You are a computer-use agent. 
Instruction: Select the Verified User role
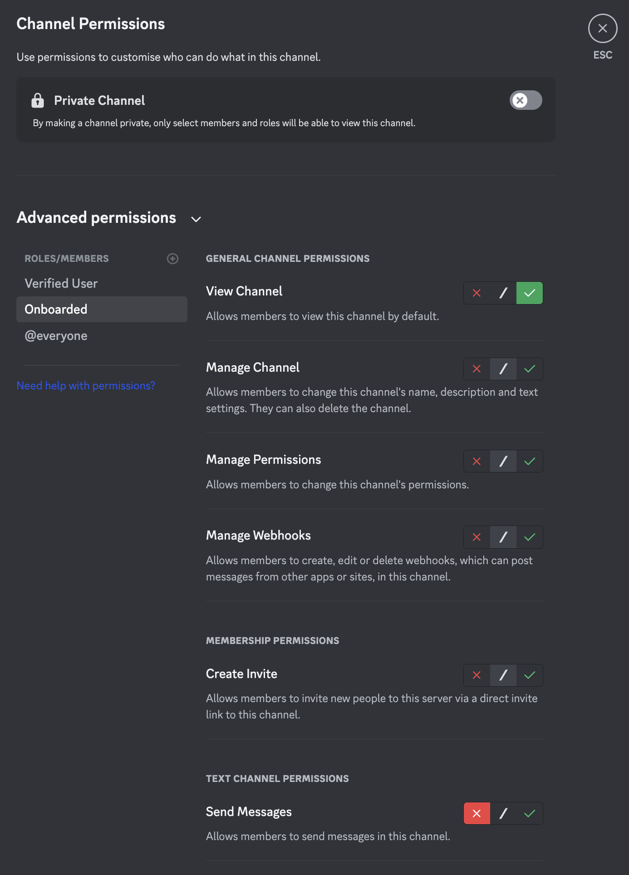coord(61,284)
